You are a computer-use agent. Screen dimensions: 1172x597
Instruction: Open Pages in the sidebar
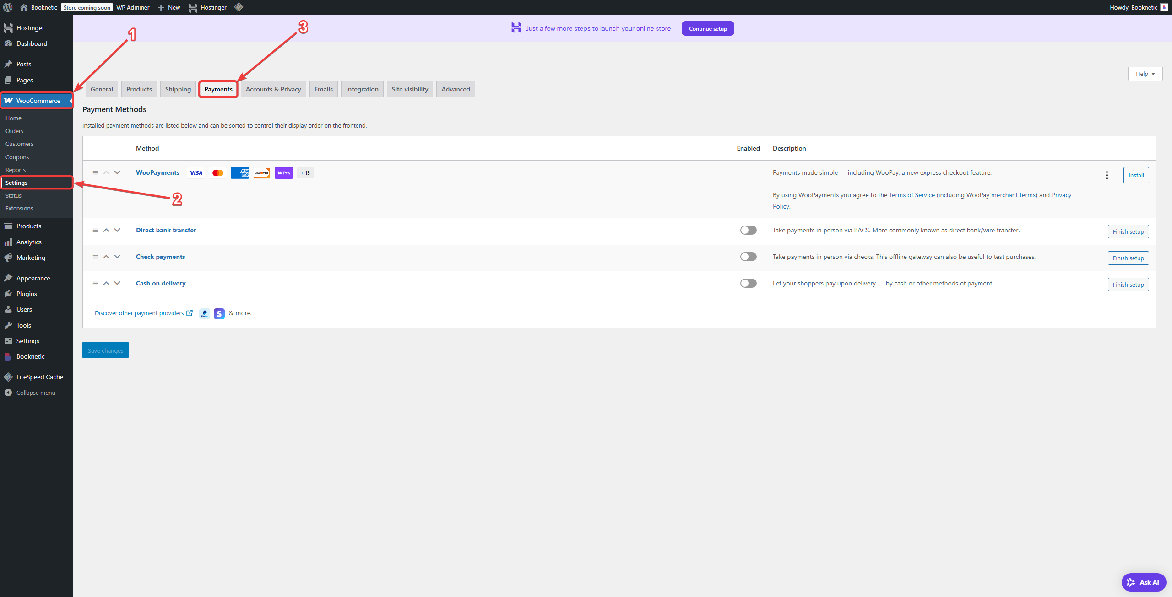click(37, 80)
